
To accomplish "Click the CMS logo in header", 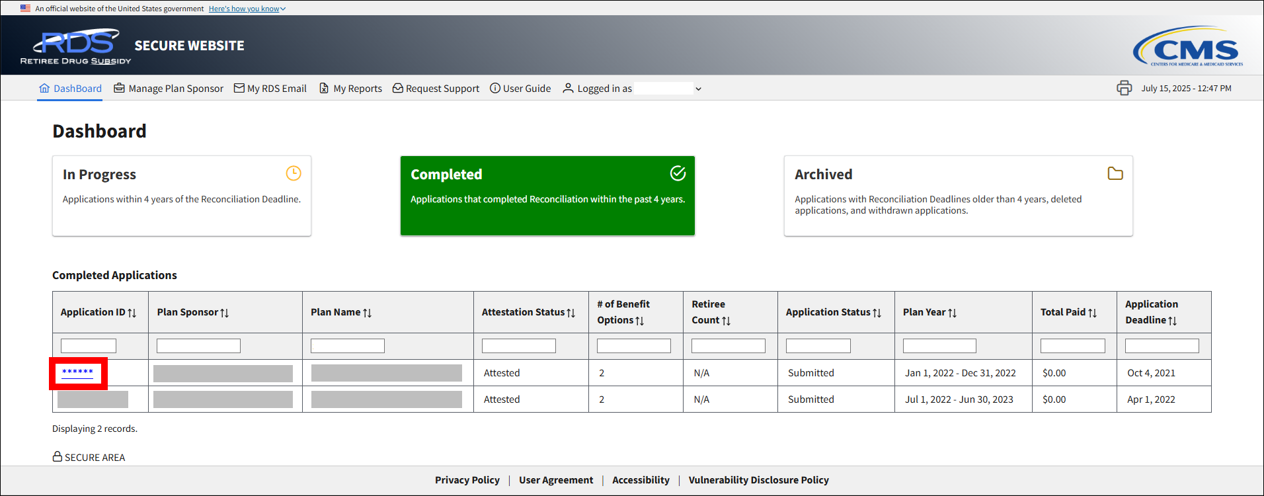I will [x=1188, y=46].
